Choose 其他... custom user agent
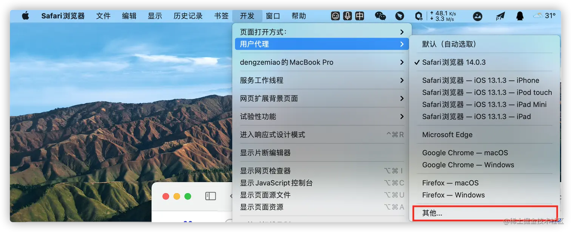The height and width of the screenshot is (232, 571). click(x=485, y=213)
